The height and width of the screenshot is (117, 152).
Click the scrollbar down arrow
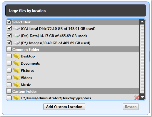(142, 97)
